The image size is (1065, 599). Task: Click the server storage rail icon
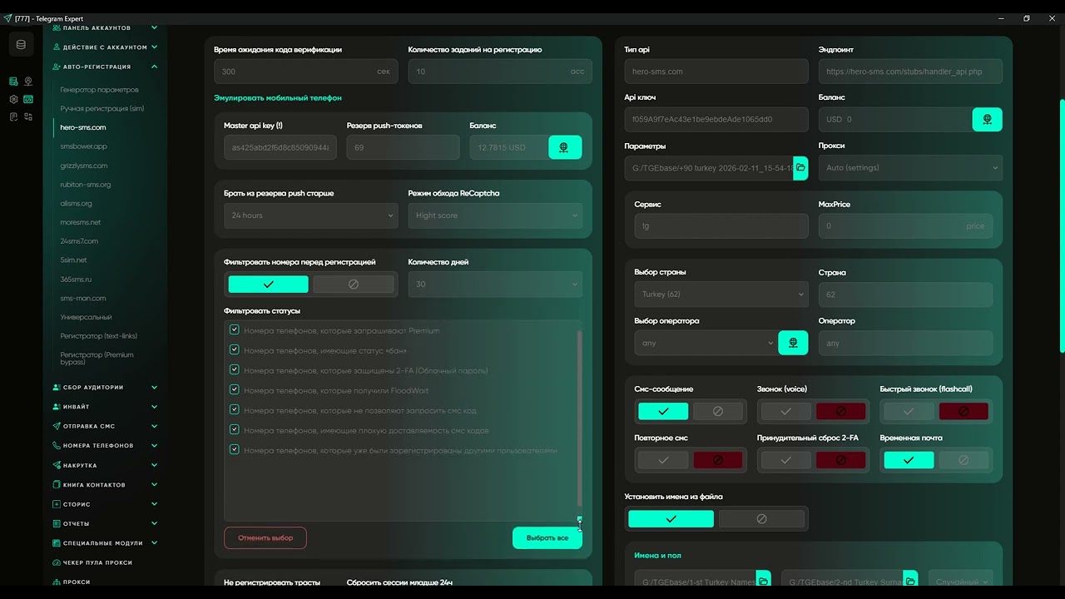13,82
